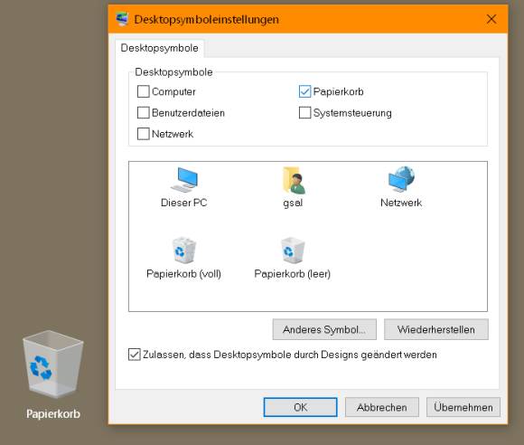This screenshot has width=524, height=445.
Task: Enable the Benutzerdateien checkbox
Action: click(144, 112)
